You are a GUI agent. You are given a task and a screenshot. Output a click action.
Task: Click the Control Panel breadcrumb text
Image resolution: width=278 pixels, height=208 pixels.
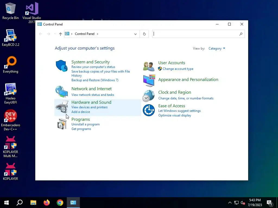pos(85,34)
